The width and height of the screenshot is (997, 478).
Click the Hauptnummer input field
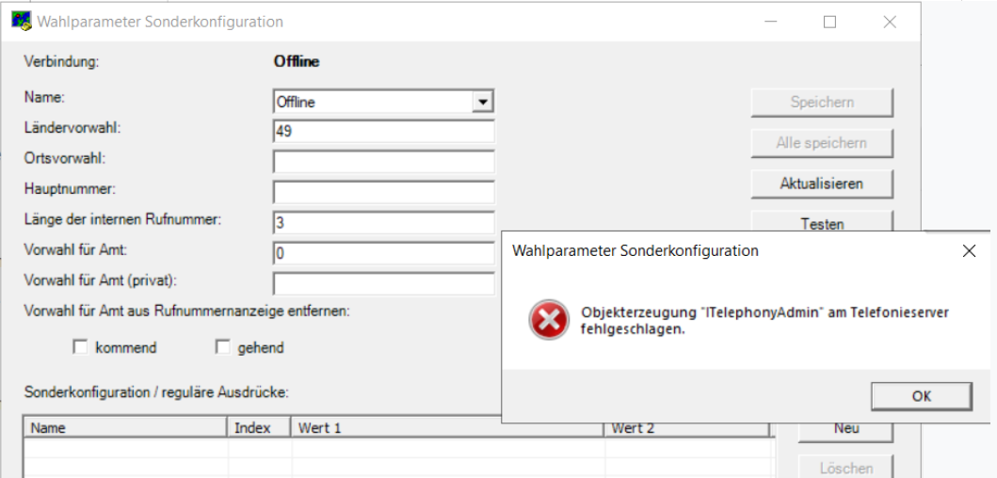(x=383, y=192)
